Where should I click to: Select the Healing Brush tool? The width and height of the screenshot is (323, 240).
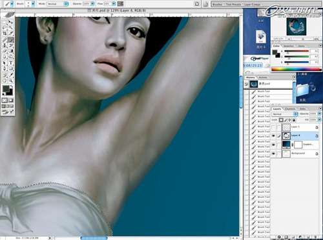tap(5, 39)
